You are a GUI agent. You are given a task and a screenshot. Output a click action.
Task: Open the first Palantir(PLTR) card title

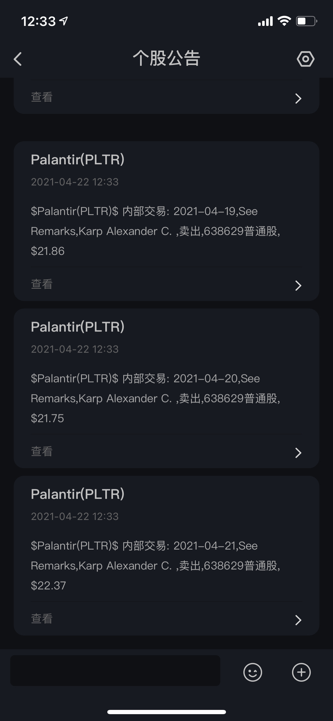click(x=77, y=159)
